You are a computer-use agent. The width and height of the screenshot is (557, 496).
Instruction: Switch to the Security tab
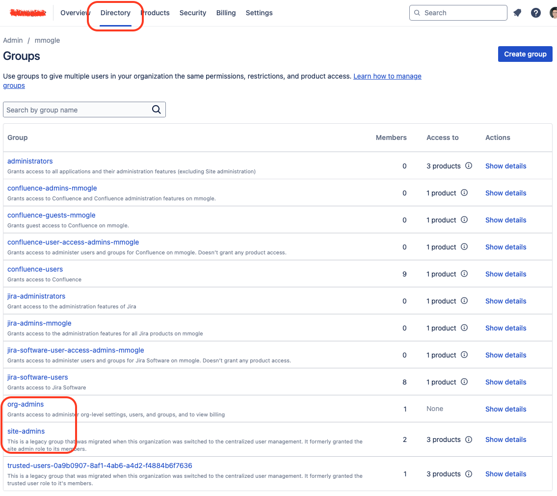click(192, 13)
